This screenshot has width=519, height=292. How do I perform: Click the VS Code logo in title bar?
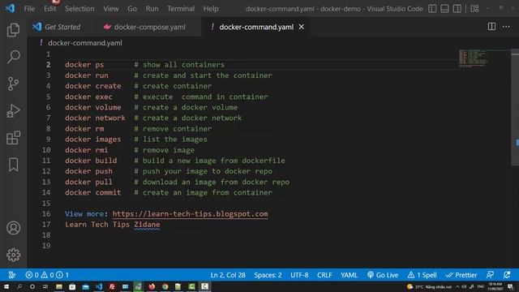pos(10,8)
